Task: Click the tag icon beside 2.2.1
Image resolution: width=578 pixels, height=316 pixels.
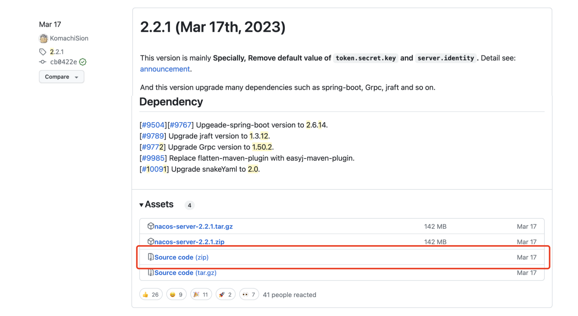Action: [x=43, y=52]
